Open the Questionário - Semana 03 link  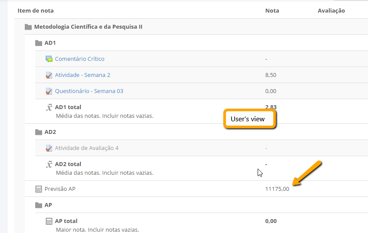(x=89, y=91)
